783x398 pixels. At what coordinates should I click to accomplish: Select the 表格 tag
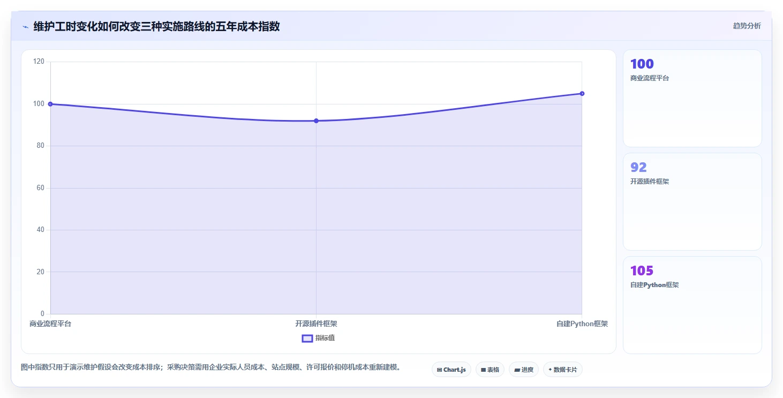pos(490,370)
